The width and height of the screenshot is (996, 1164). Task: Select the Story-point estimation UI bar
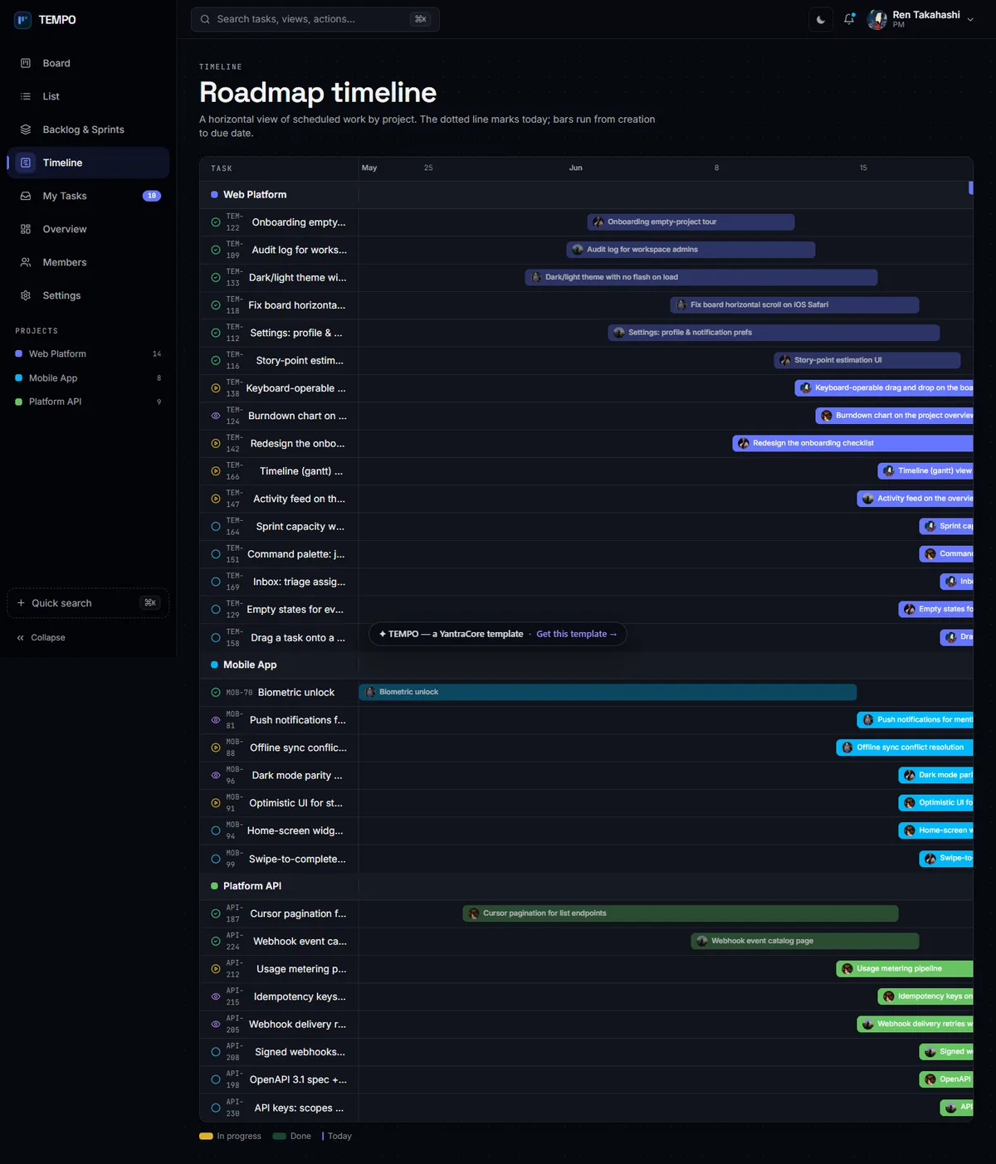867,360
